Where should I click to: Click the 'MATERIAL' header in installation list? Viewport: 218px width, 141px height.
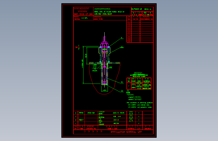[131, 129]
